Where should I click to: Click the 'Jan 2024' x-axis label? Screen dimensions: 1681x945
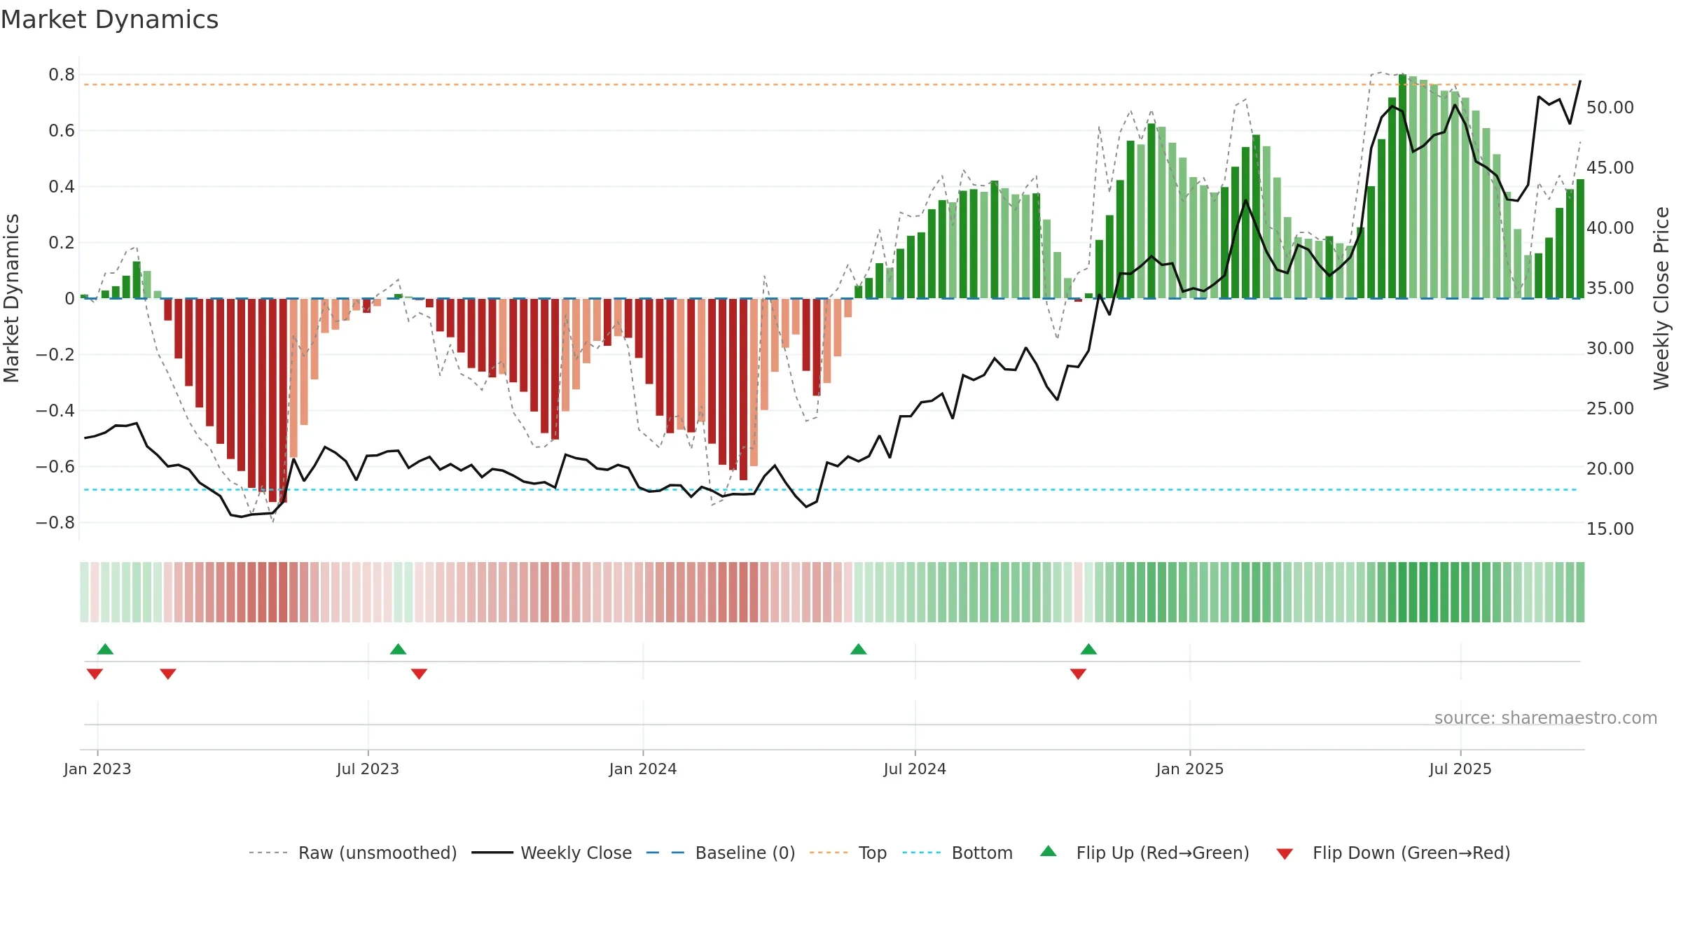(x=643, y=769)
